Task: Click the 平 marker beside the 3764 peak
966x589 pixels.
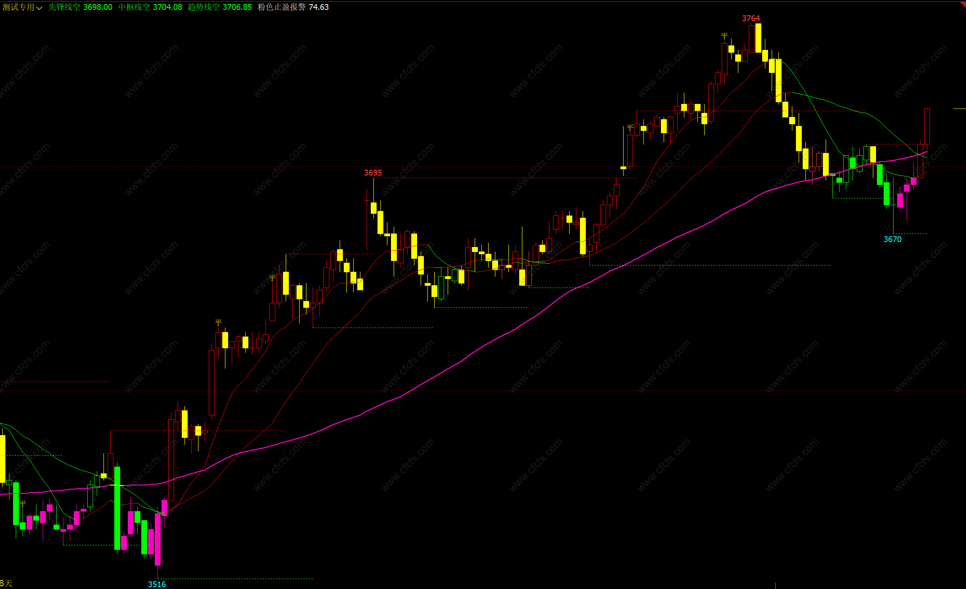Action: click(724, 36)
